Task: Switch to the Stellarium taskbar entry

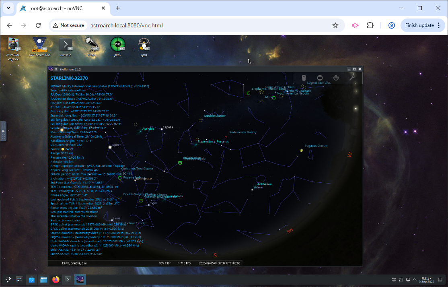Action: click(80, 279)
